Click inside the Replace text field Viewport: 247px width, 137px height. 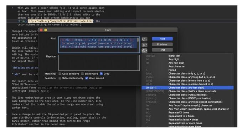pos(99,62)
